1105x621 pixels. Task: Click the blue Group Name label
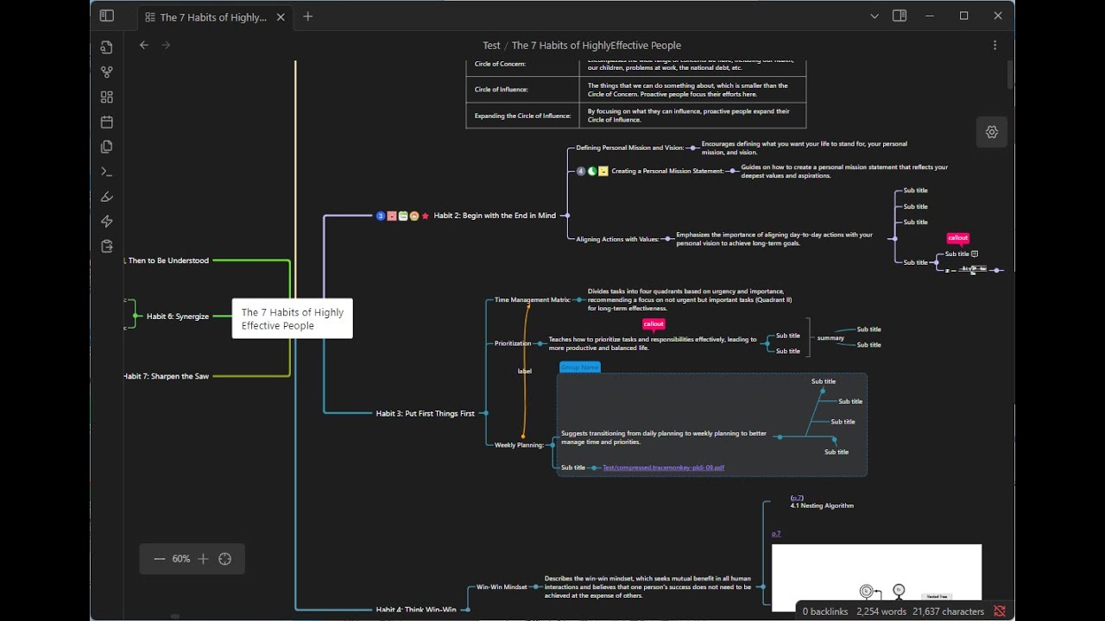tap(579, 367)
